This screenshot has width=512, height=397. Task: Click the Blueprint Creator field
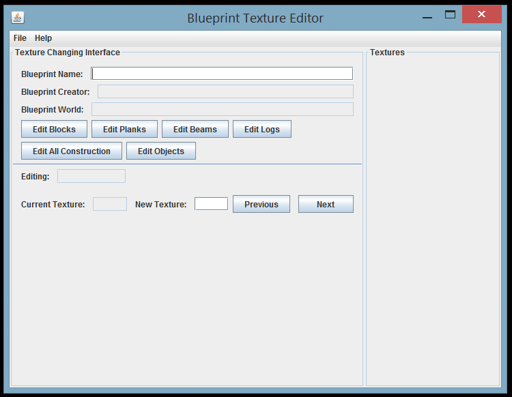pos(225,91)
